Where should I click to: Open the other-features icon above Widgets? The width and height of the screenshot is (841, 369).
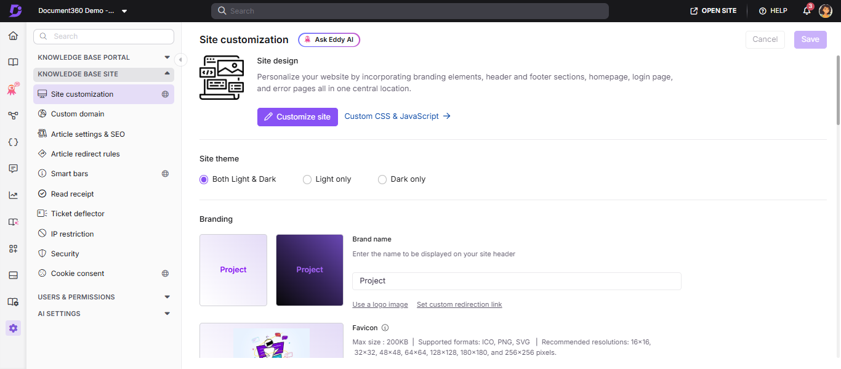[13, 222]
